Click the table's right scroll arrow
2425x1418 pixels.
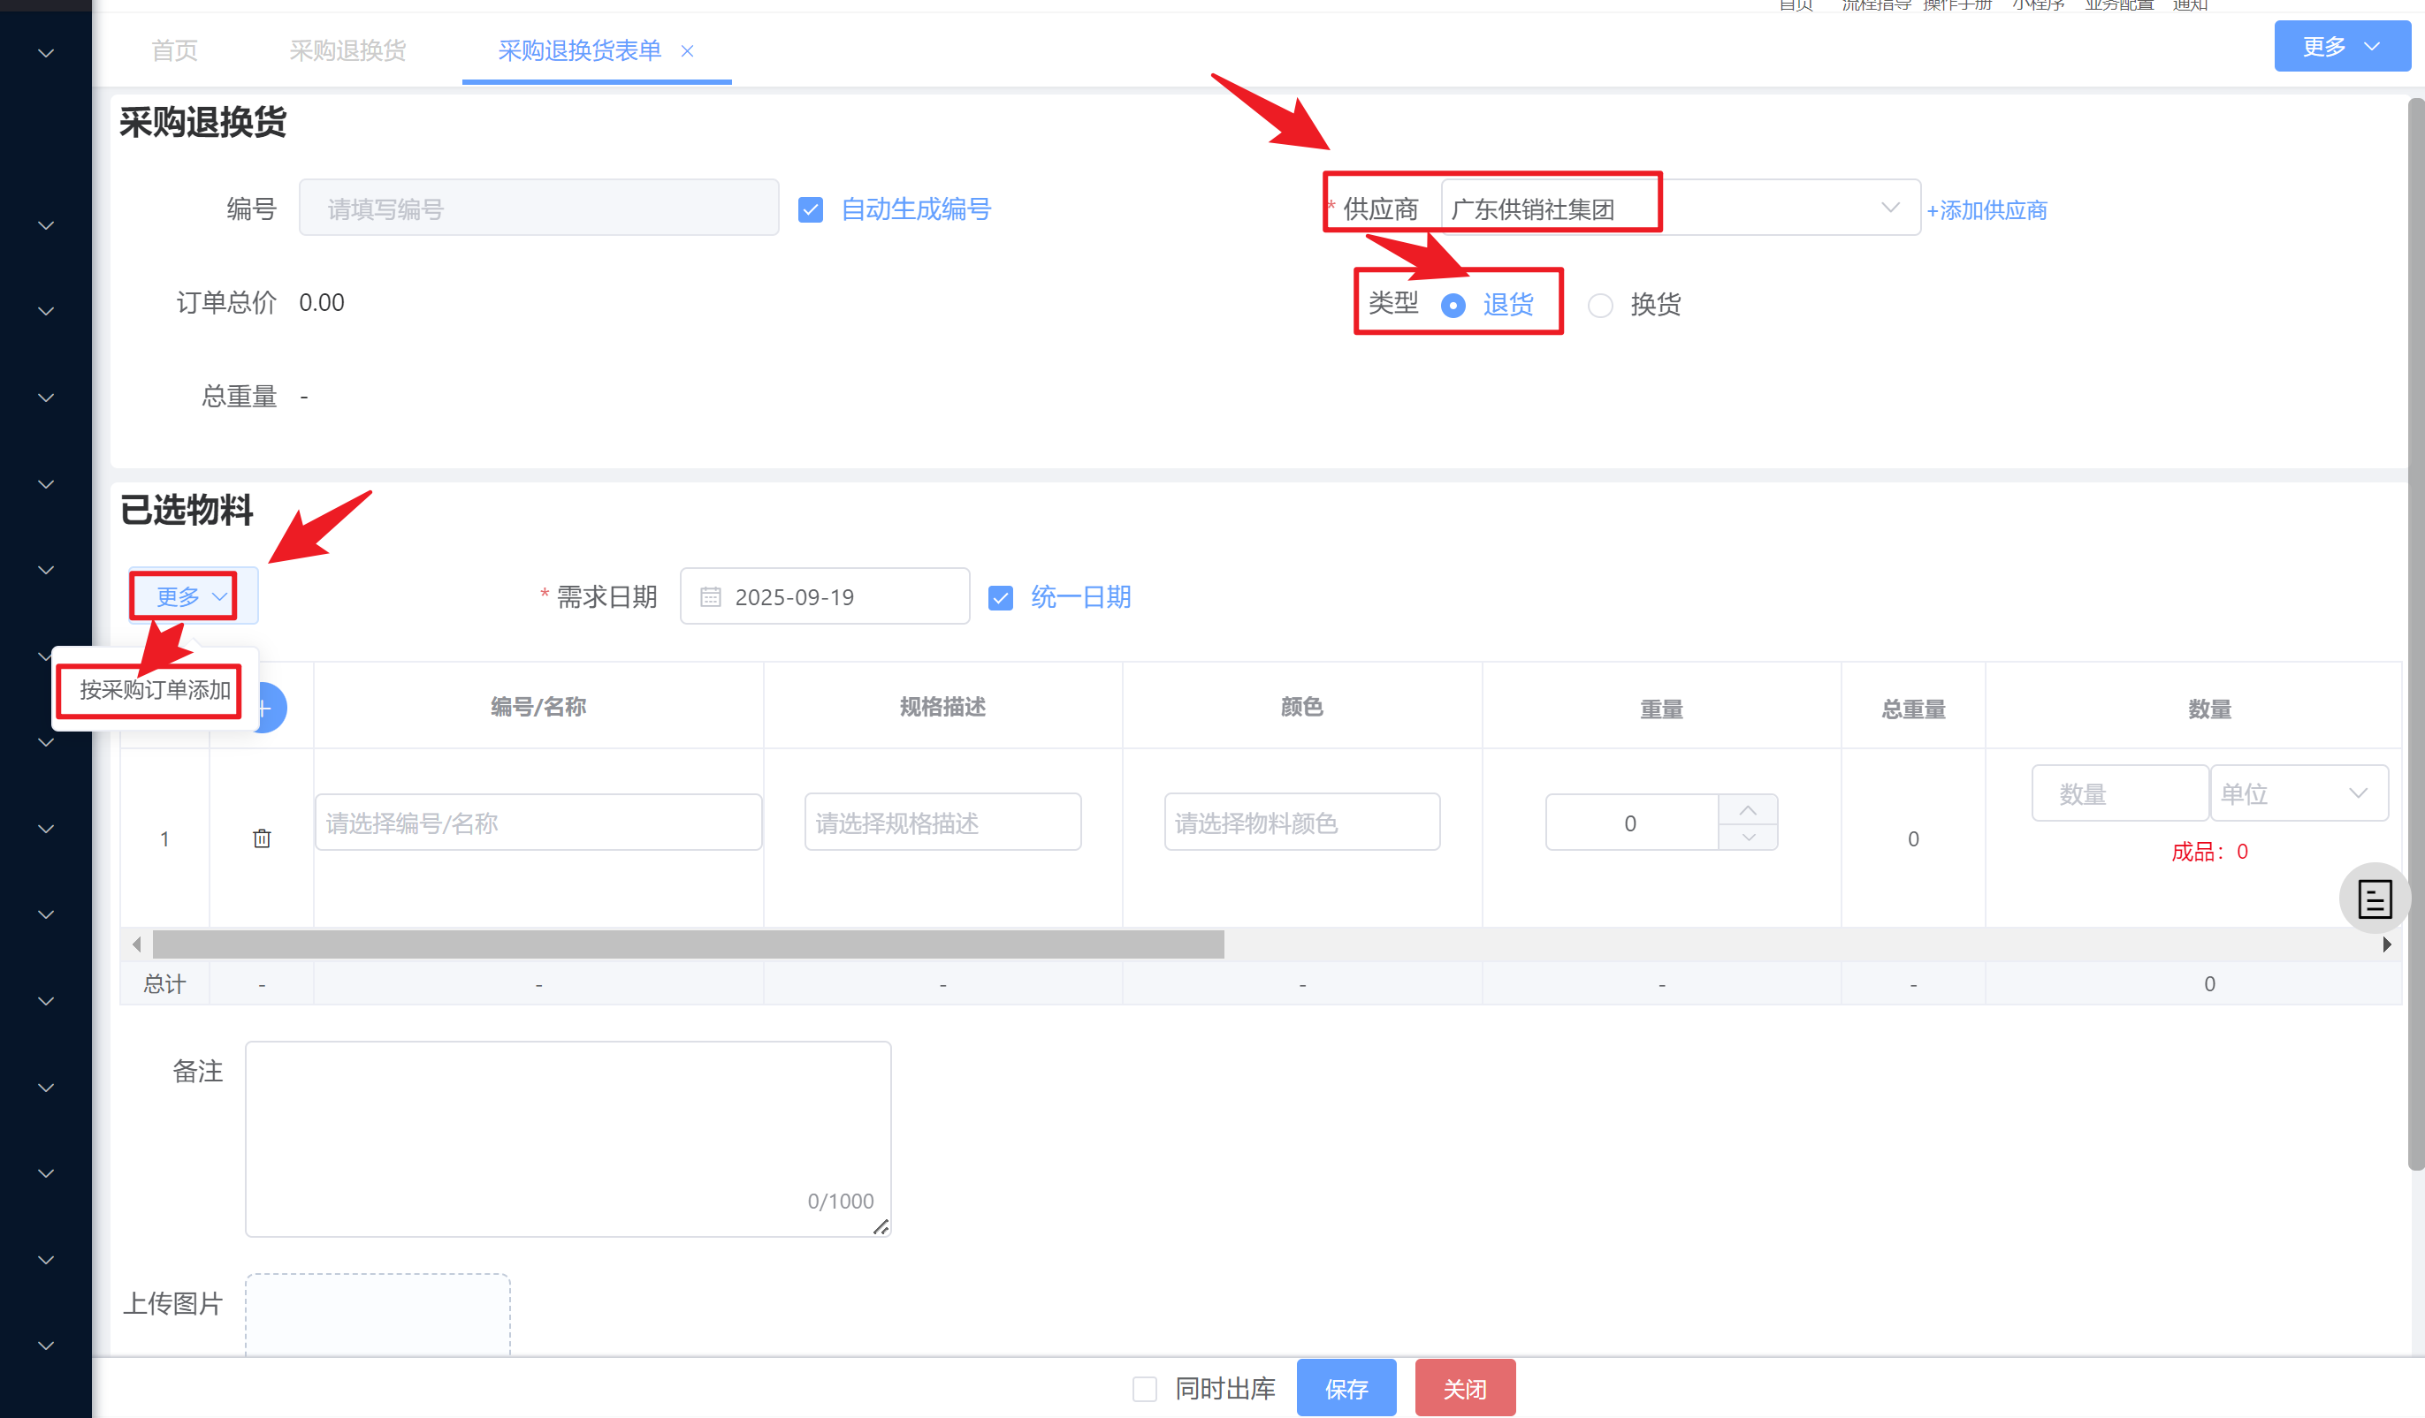click(2386, 944)
